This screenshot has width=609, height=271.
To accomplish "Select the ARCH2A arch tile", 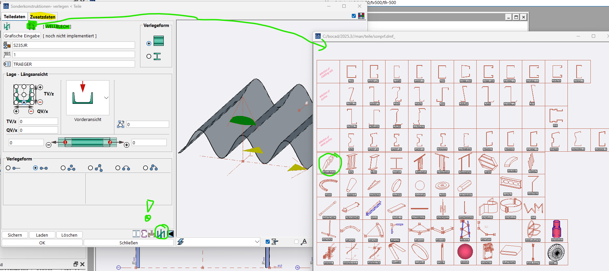I will click(x=350, y=231).
